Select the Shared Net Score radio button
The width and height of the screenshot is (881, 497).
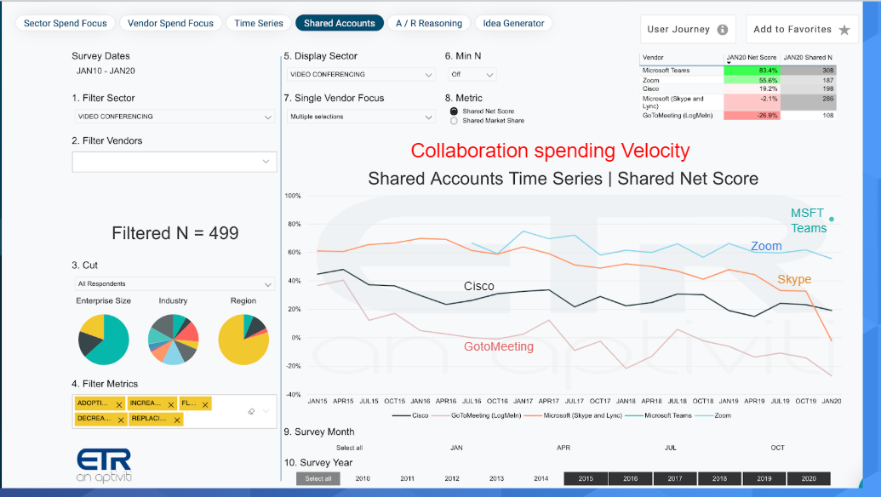[x=454, y=111]
